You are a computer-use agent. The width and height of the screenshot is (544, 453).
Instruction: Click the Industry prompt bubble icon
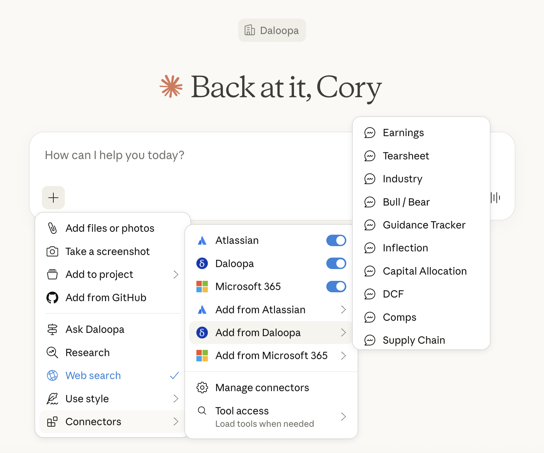[370, 179]
